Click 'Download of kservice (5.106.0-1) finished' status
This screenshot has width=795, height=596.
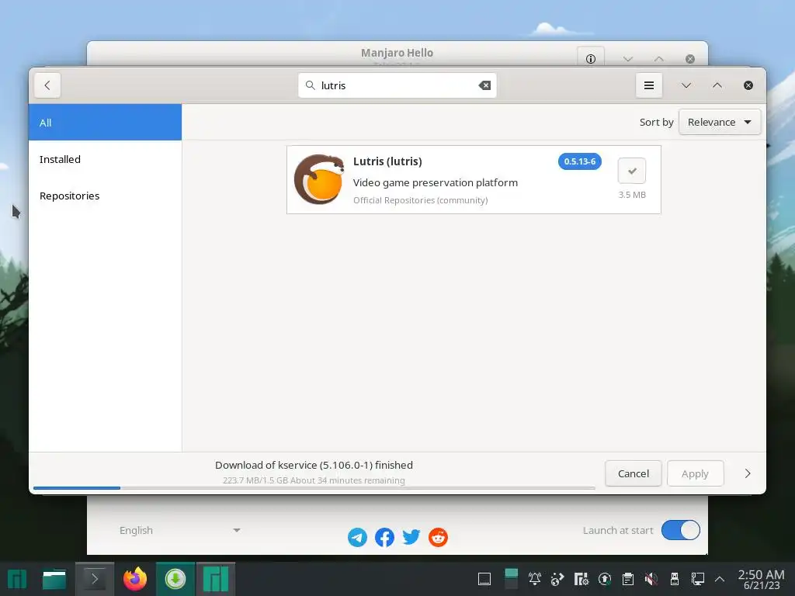(314, 465)
